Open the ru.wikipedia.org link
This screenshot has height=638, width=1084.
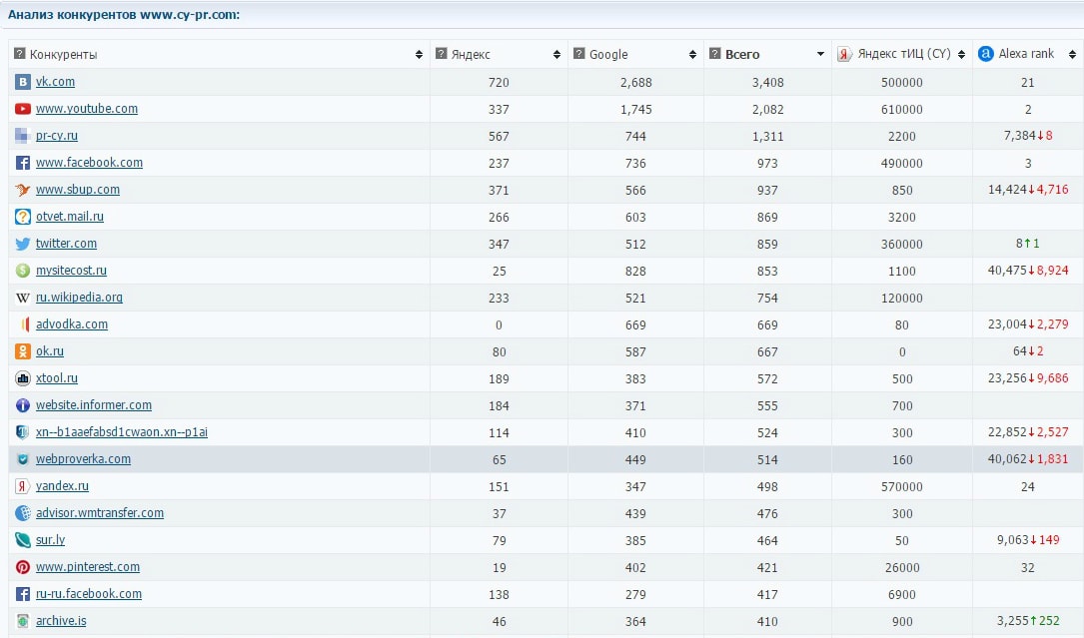click(x=79, y=298)
